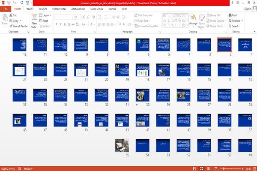The width and height of the screenshot is (257, 171).
Task: Insert a New Slide
Action: tap(34, 21)
